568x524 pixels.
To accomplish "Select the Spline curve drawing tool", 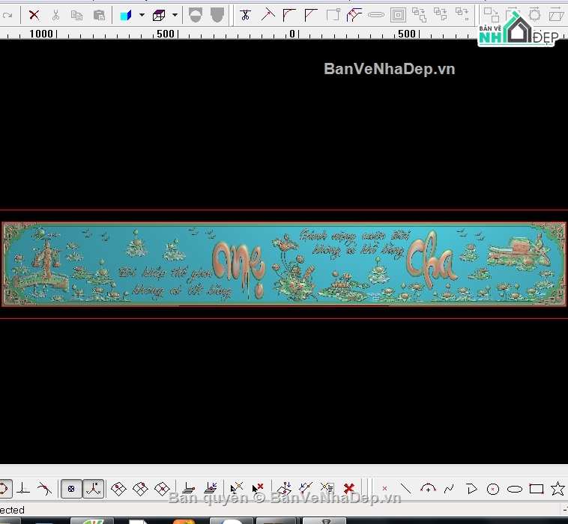I will [449, 489].
